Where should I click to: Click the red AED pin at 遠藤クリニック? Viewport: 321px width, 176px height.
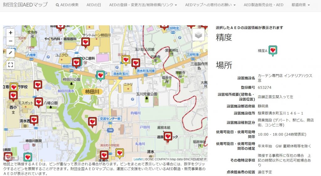point(168,136)
